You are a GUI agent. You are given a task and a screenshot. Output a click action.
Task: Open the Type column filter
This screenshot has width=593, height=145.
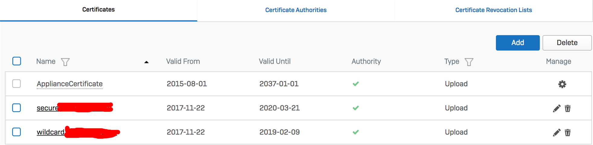click(x=469, y=62)
